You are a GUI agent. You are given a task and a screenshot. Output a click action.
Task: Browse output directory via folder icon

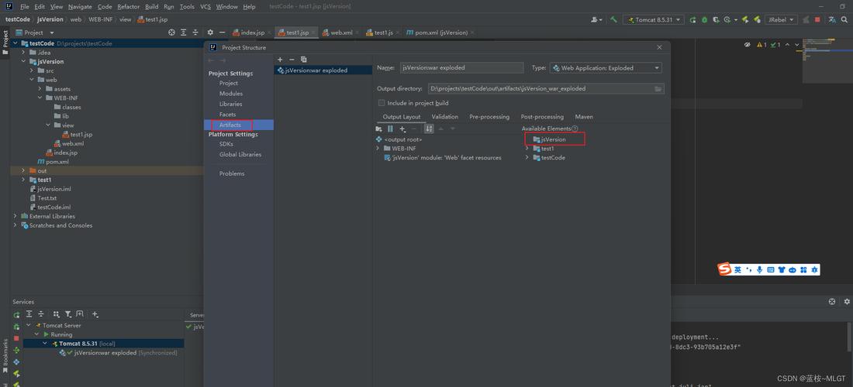[x=658, y=89]
